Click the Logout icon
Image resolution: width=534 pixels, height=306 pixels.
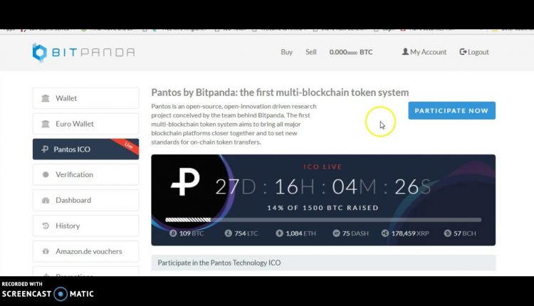tap(463, 52)
